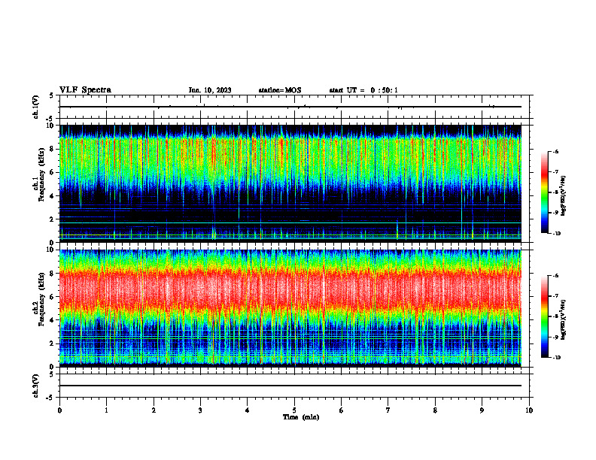The width and height of the screenshot is (596, 460).
Task: Click ch.1 color bar "-6" scale label
Action: coord(555,151)
